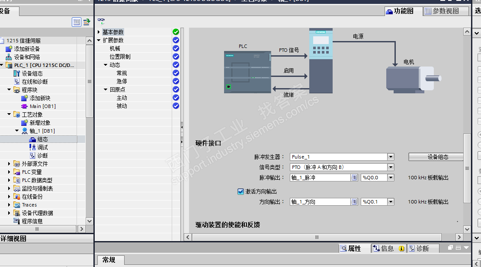Click the green check status icon for 基本参数
The height and width of the screenshot is (267, 481).
176,32
